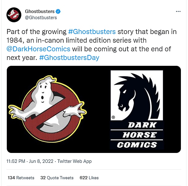Click the blue verified badge
This screenshot has height=186, width=188.
click(58, 12)
